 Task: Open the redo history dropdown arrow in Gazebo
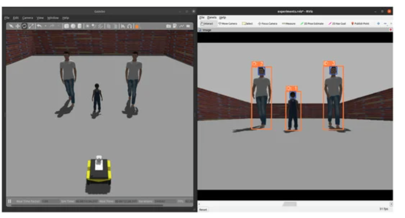pos(58,26)
